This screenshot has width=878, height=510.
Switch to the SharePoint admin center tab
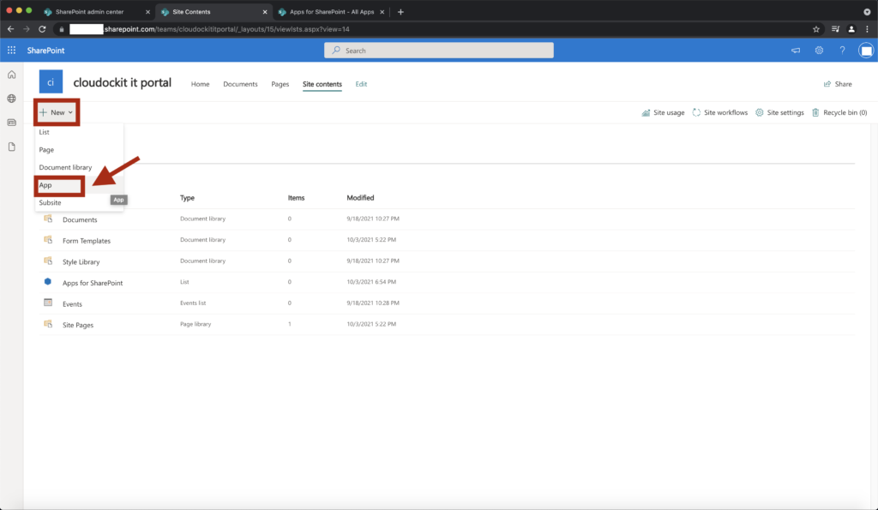coord(89,12)
